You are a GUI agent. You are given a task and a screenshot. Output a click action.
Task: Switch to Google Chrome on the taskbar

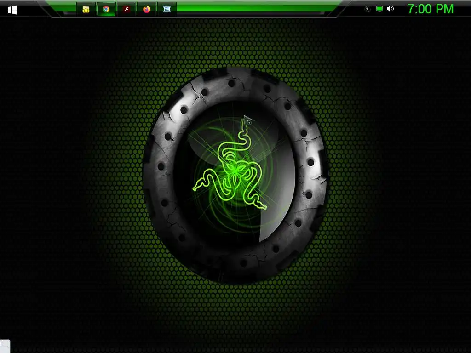[106, 9]
